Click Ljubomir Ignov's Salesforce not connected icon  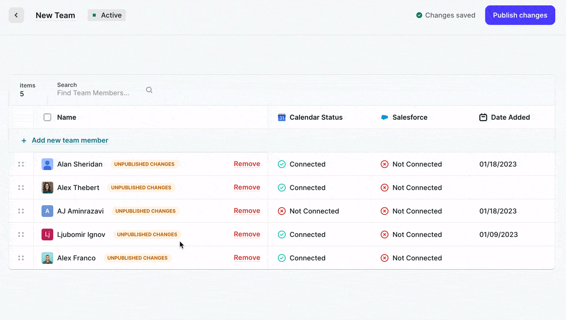point(384,235)
